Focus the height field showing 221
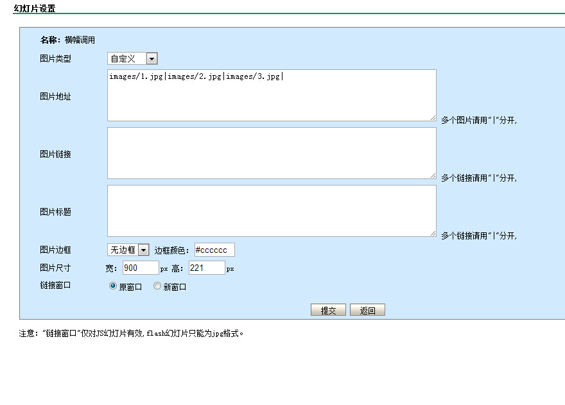Image resolution: width=565 pixels, height=405 pixels. point(206,268)
